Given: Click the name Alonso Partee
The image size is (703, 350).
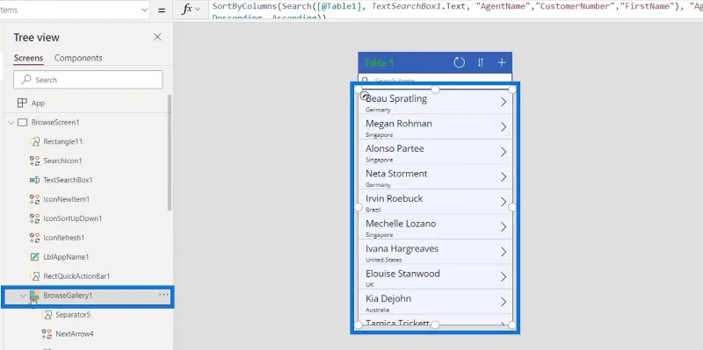Looking at the screenshot, I should (395, 148).
